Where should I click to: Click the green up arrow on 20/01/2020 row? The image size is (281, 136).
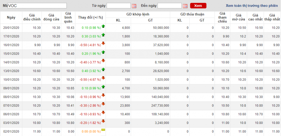click(103, 26)
